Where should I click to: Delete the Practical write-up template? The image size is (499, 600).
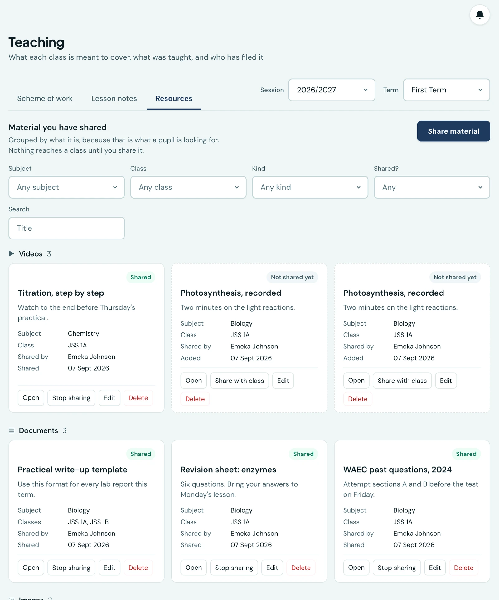[x=138, y=568]
